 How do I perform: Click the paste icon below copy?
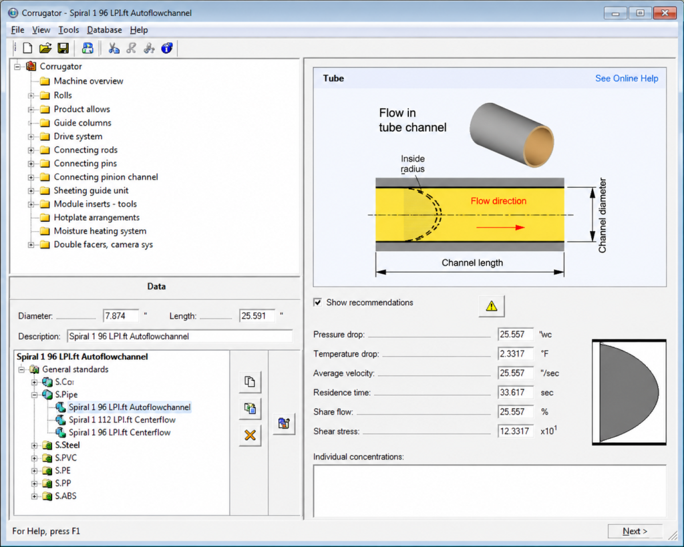click(250, 408)
